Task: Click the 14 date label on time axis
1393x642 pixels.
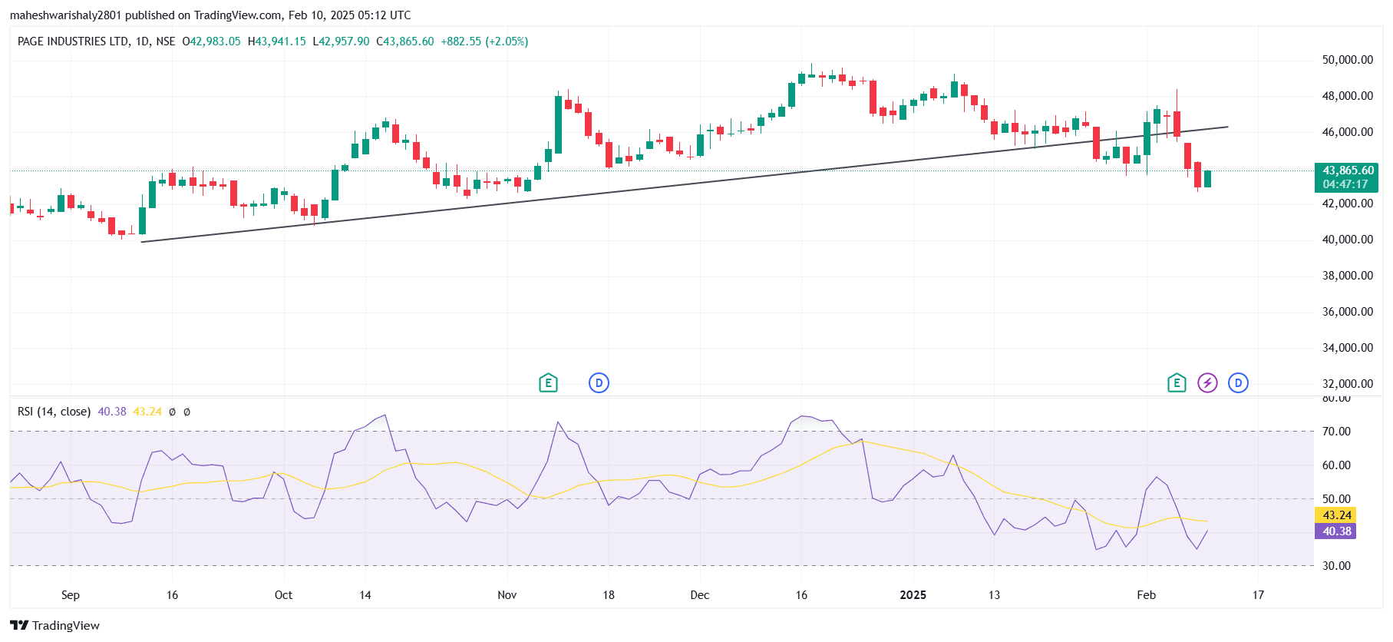Action: [x=365, y=595]
